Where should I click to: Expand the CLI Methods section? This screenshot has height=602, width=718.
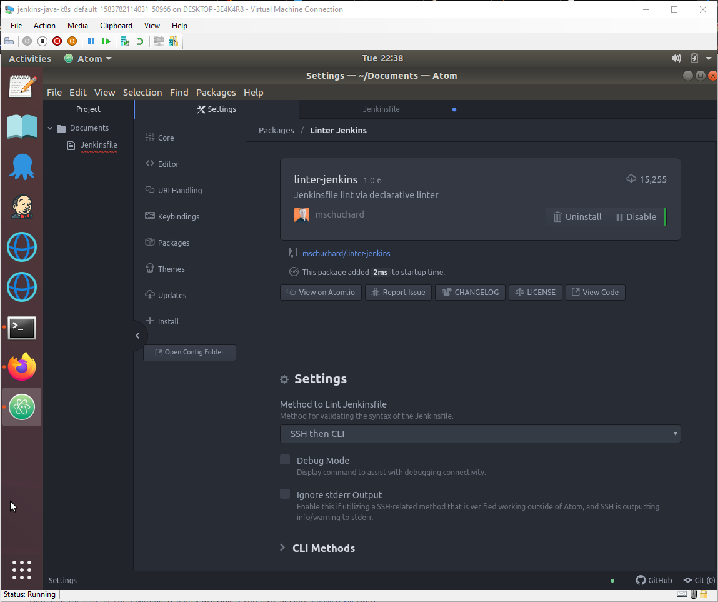pos(283,548)
